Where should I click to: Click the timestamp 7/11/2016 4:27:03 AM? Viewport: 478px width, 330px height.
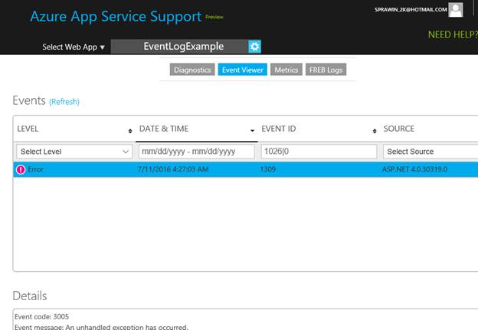tap(173, 169)
